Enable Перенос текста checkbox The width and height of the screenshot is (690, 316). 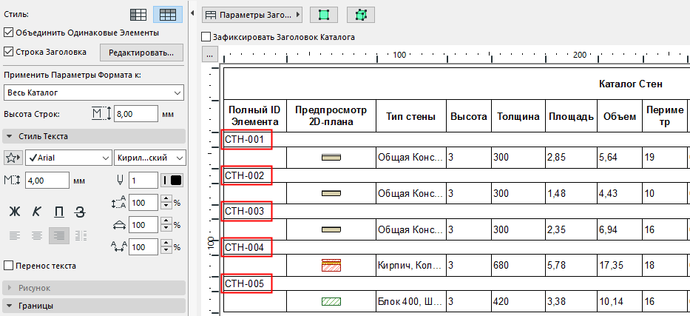pos(8,266)
